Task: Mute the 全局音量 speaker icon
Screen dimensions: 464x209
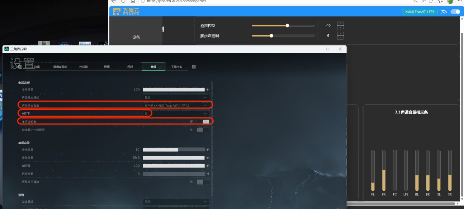Action: (208, 89)
